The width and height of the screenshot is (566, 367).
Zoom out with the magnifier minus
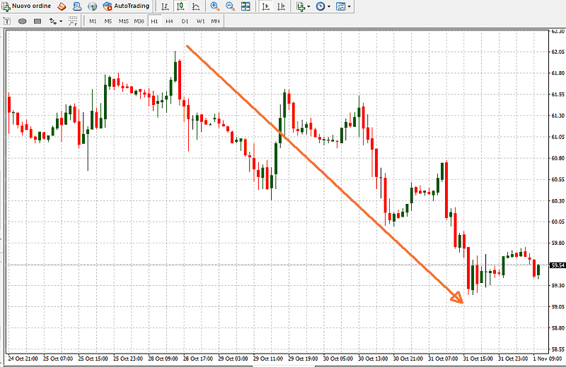(x=230, y=6)
